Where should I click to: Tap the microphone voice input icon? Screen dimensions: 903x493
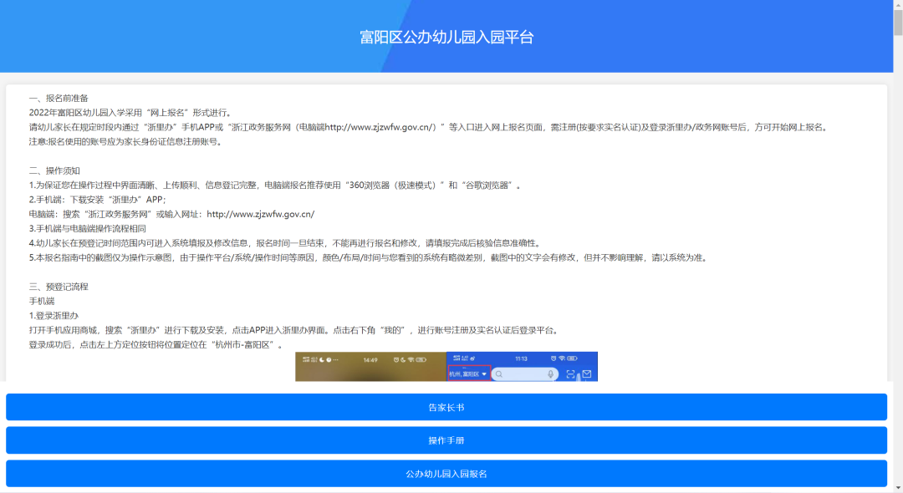(550, 374)
